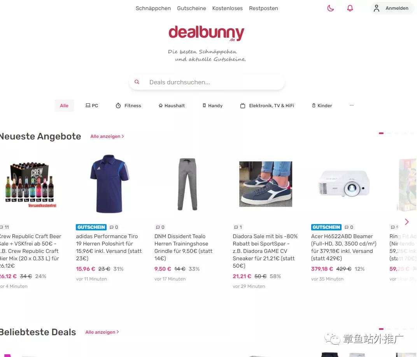Screen dimensions: 417x357
Task: Go to the Restposten menu item
Action: click(x=264, y=8)
